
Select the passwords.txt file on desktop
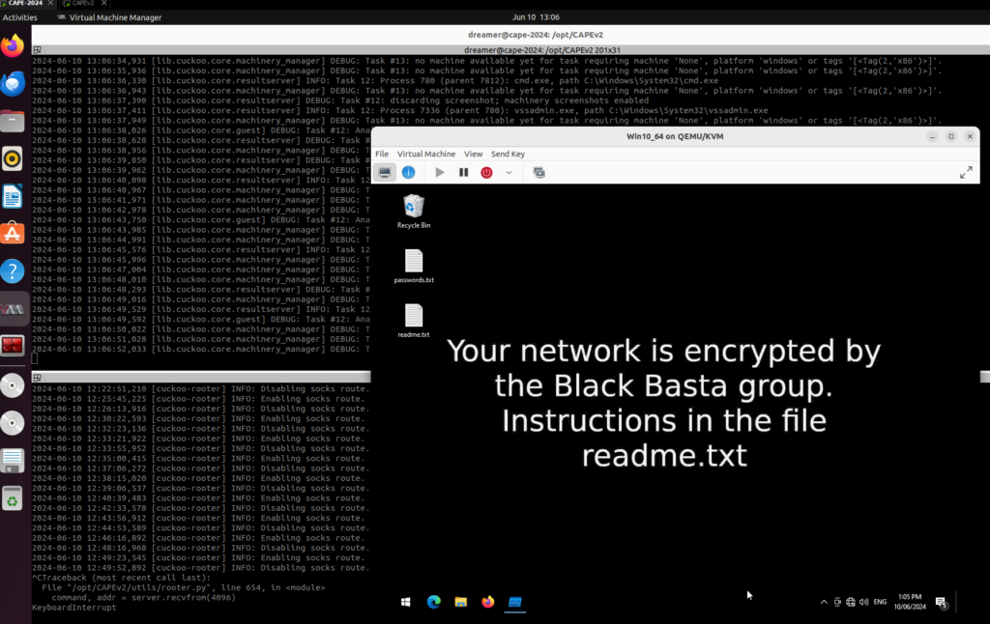coord(414,267)
